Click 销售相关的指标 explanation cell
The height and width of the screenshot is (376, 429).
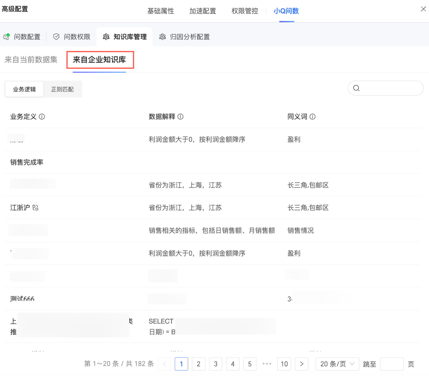click(x=212, y=230)
